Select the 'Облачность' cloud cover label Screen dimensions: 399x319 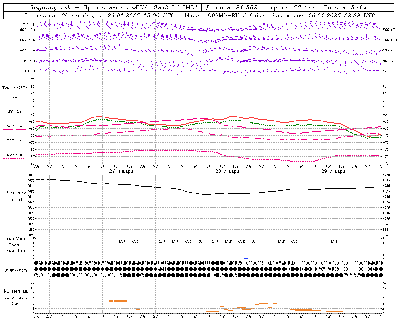click(16, 270)
